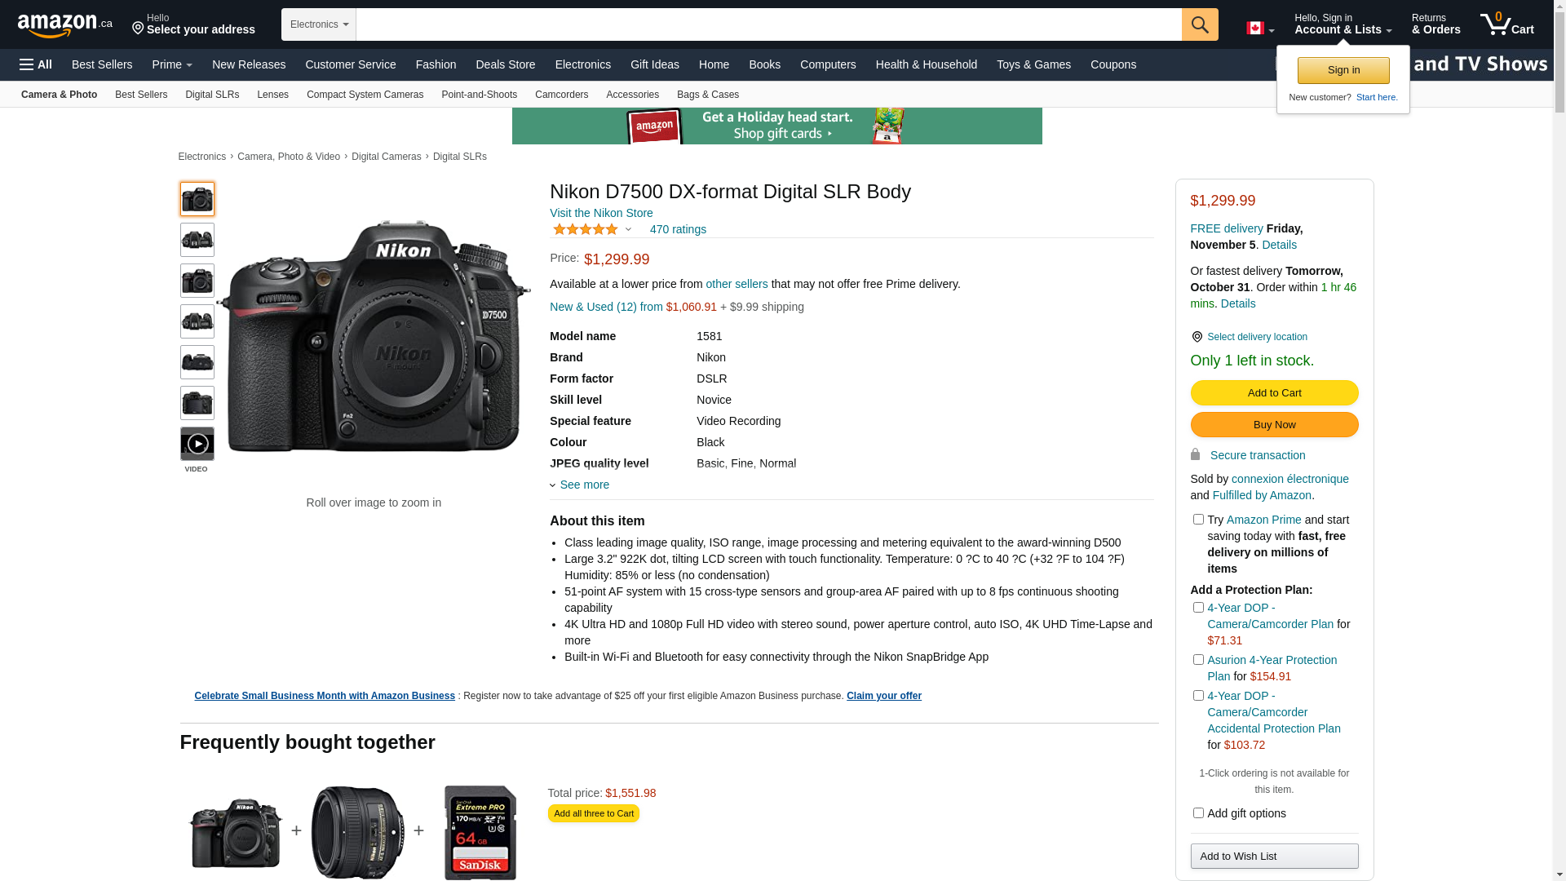Screen dimensions: 1566x881
Task: Open the shopping cart icon
Action: 1506,24
